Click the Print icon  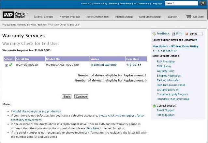[174, 34]
